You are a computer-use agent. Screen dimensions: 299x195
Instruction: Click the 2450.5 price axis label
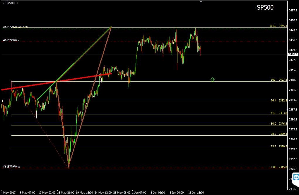tap(293, 20)
